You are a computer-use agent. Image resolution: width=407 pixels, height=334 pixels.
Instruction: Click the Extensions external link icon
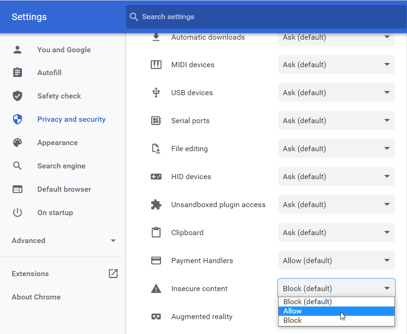[113, 273]
